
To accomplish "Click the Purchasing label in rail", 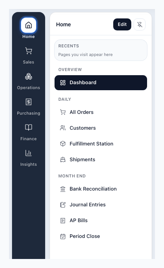I will coord(29,113).
